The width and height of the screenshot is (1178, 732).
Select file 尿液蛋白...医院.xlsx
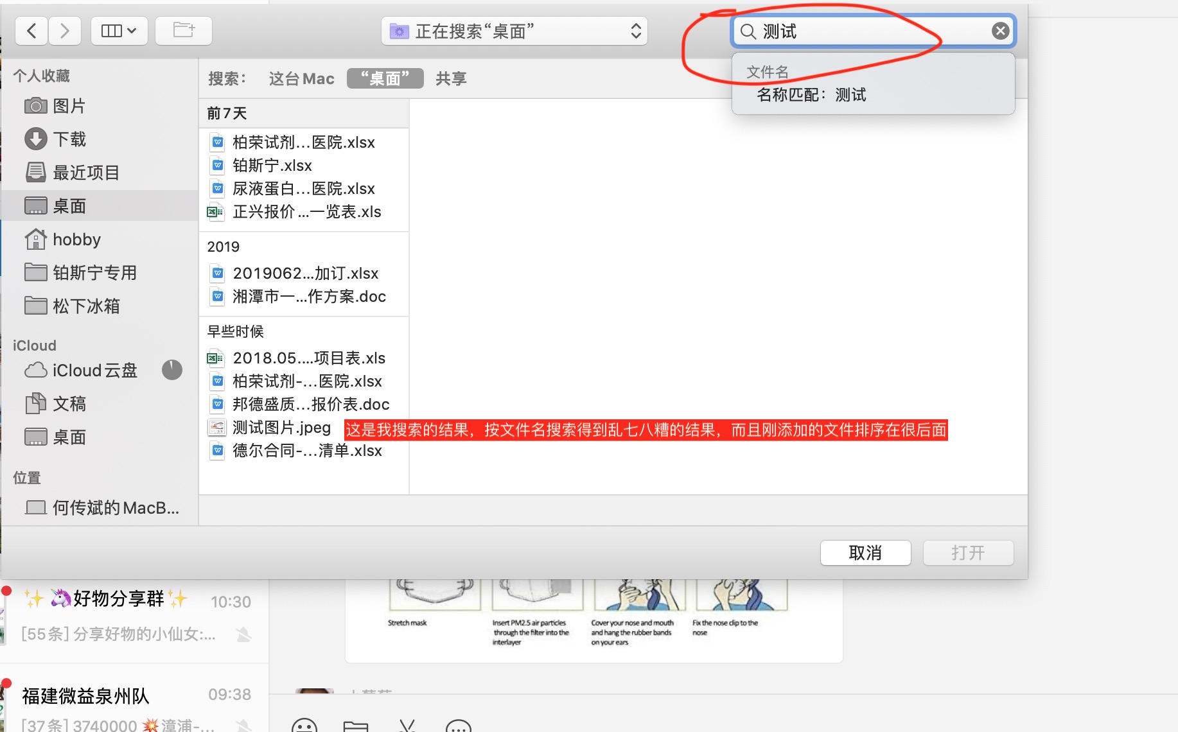point(304,189)
